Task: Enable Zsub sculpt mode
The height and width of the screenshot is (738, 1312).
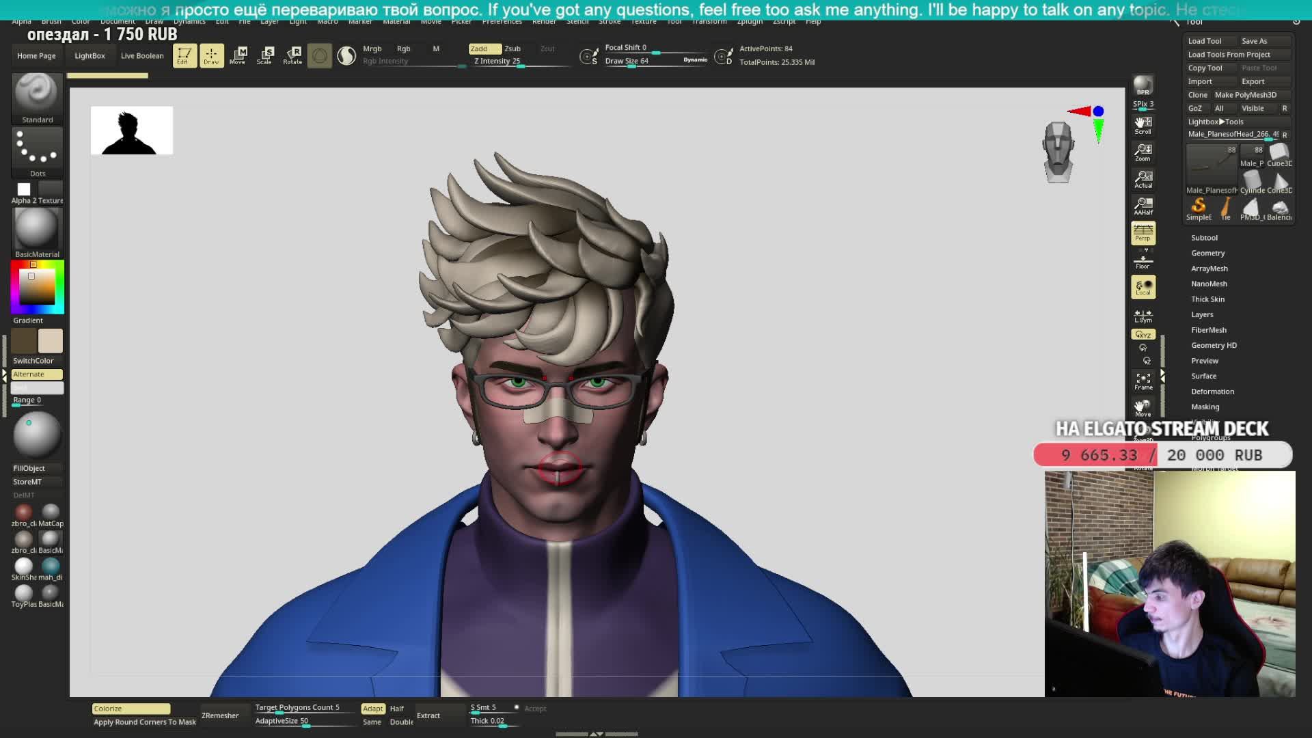Action: (512, 49)
